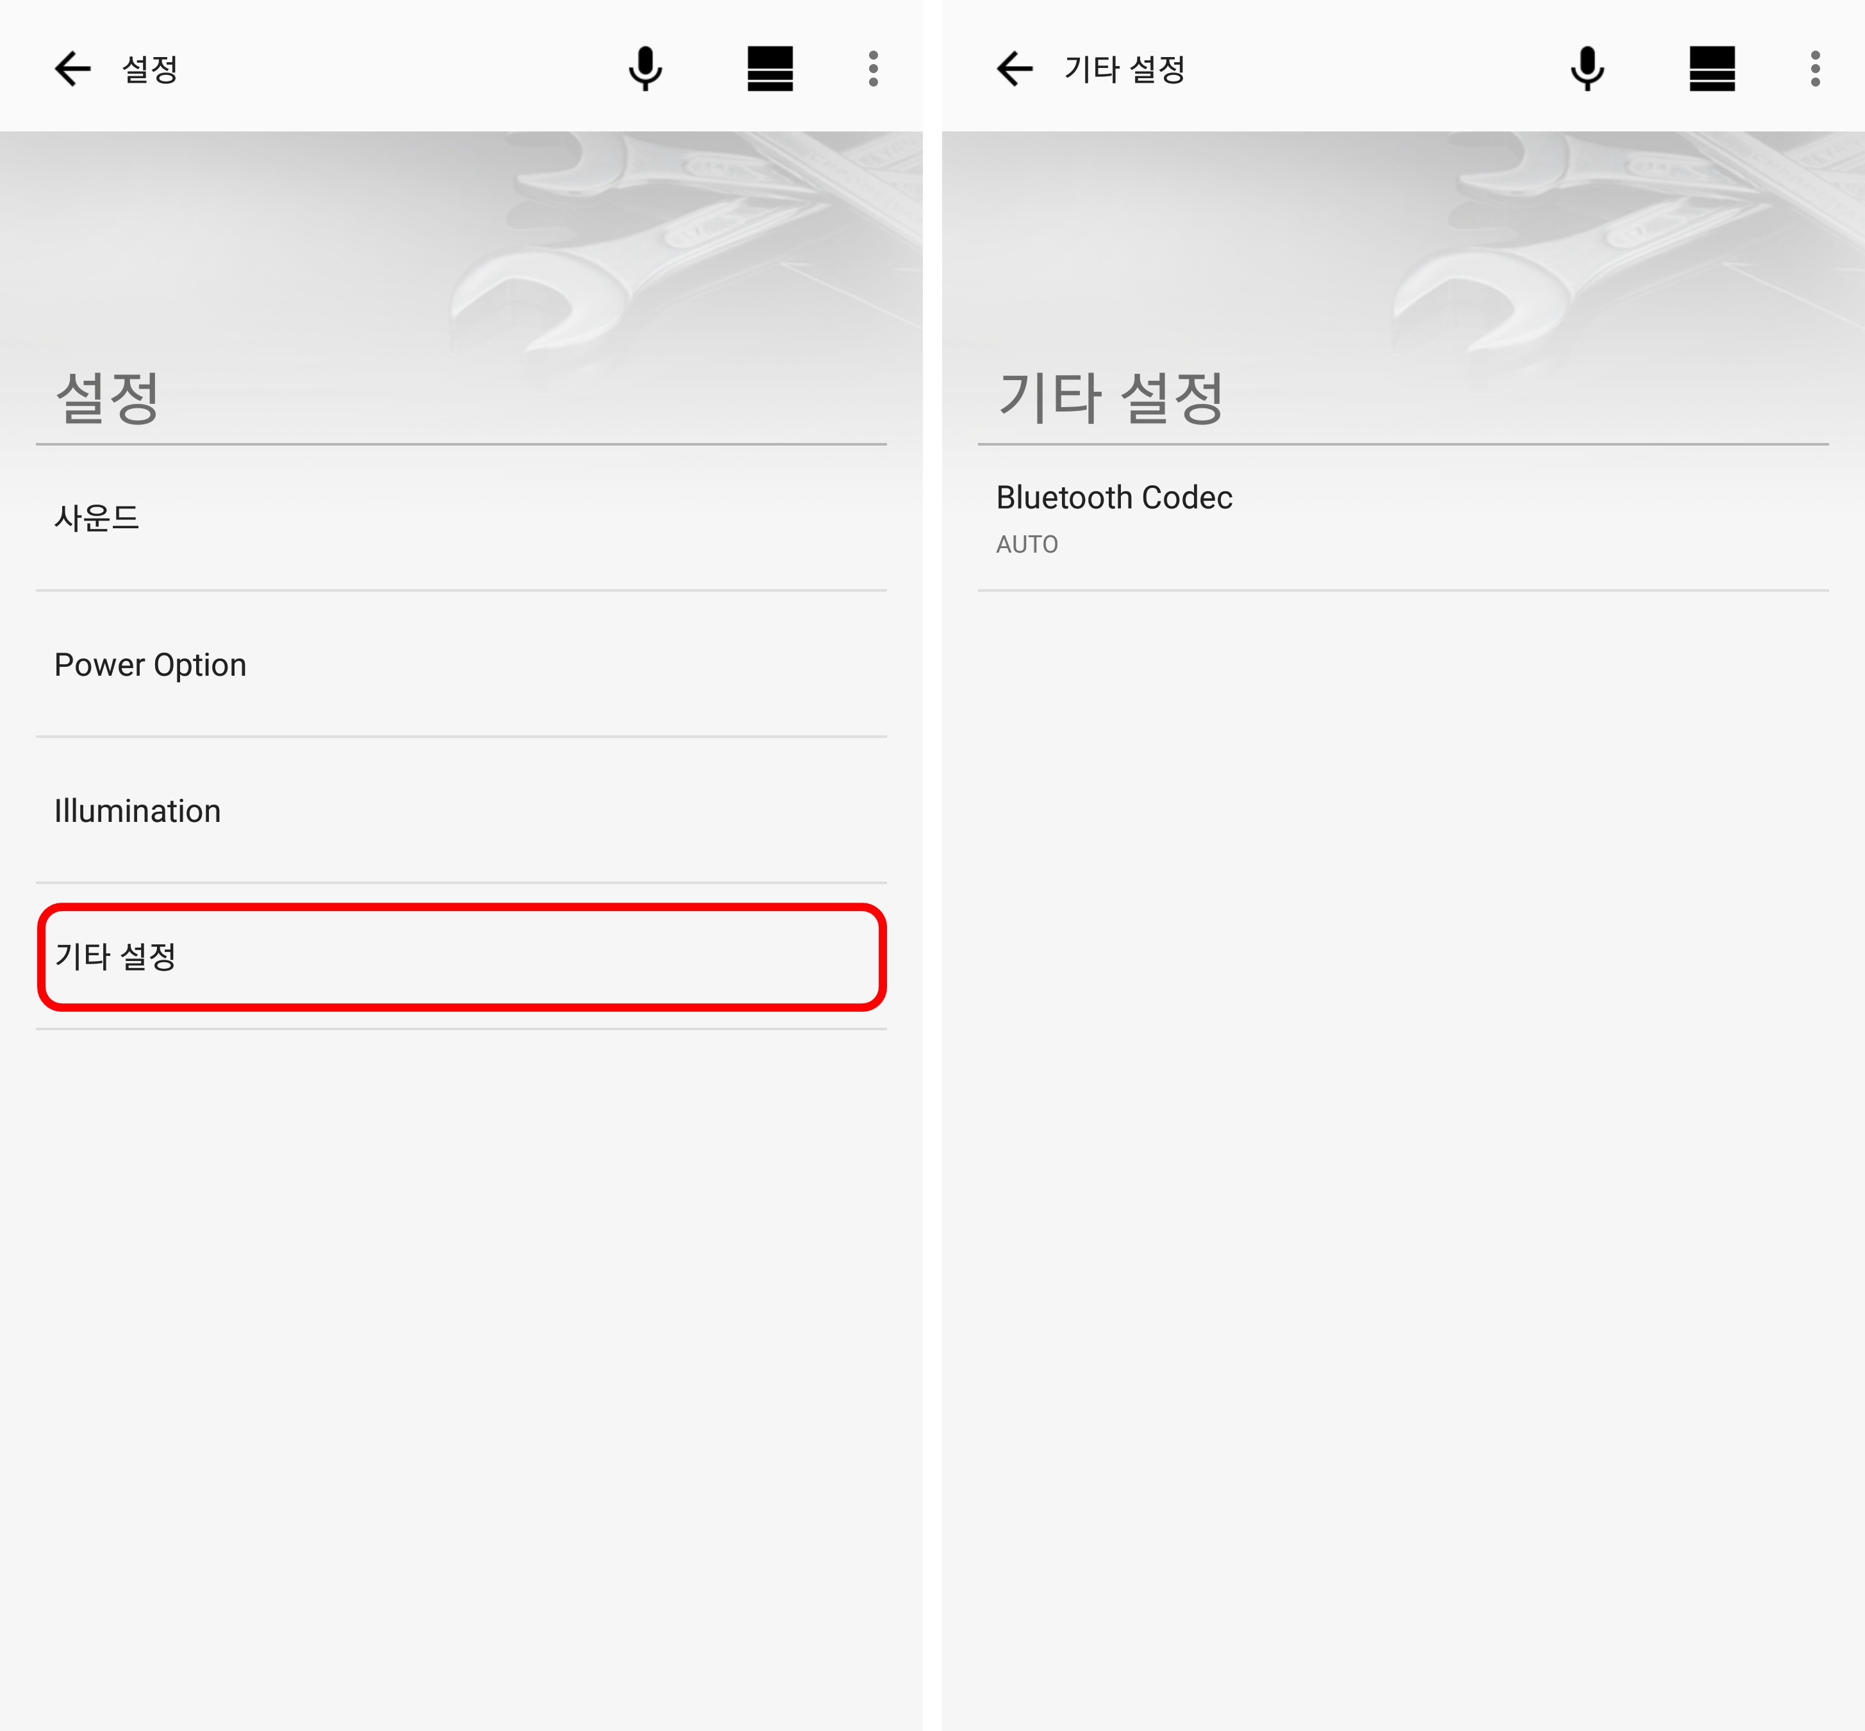
Task: Open the three-dot overflow menu on 설정 screen
Action: click(873, 69)
